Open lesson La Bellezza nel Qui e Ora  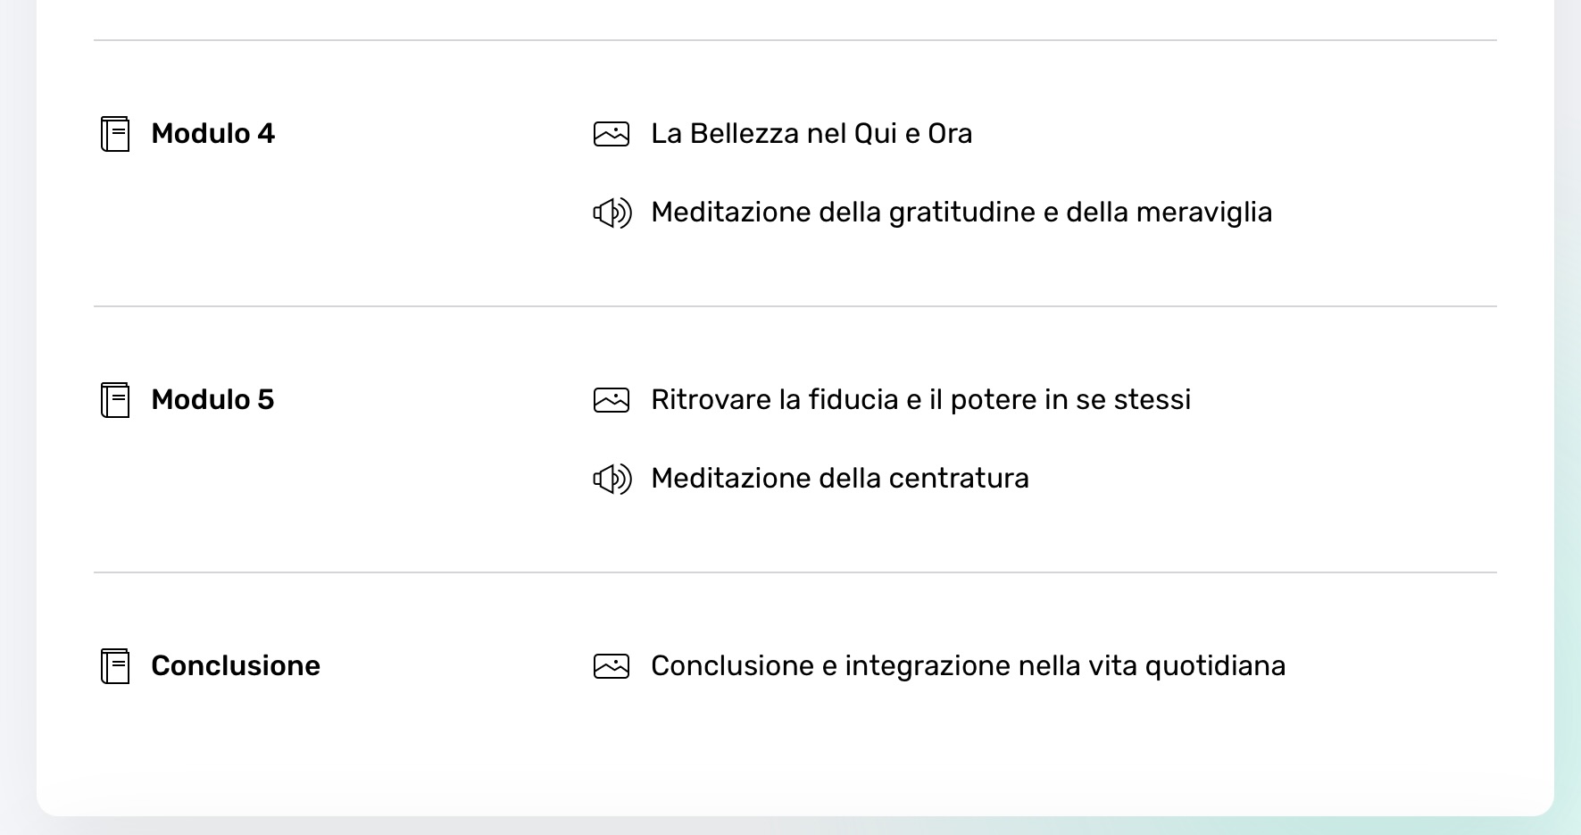pos(811,134)
